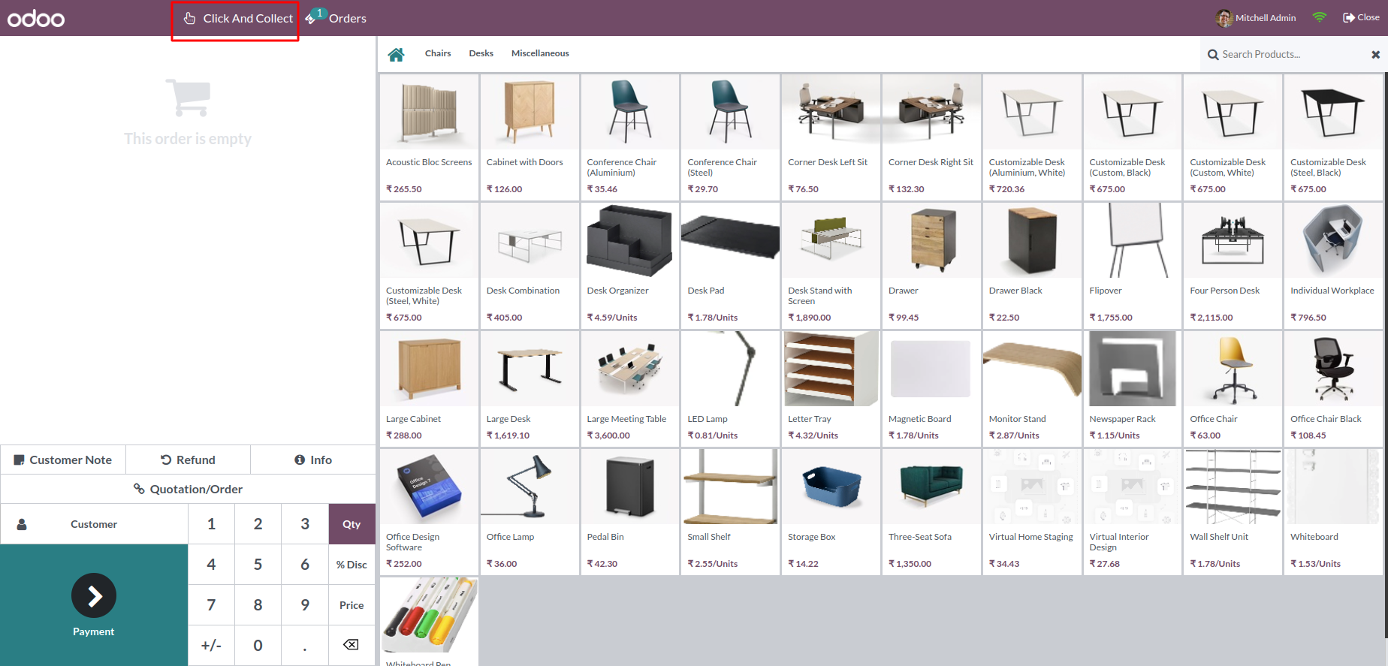Add Acoustic Bloc Screens to the order
The width and height of the screenshot is (1388, 666).
pyautogui.click(x=429, y=137)
